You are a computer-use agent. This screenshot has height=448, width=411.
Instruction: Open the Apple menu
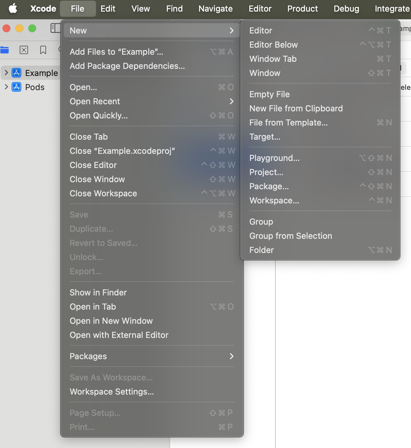[x=13, y=8]
